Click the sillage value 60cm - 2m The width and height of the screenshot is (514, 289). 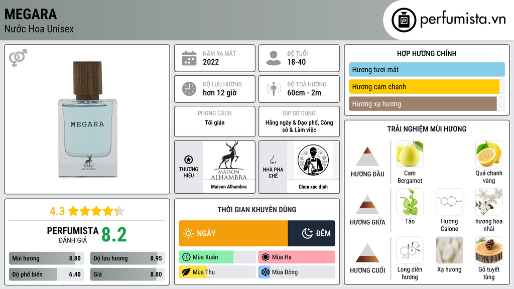pyautogui.click(x=304, y=93)
